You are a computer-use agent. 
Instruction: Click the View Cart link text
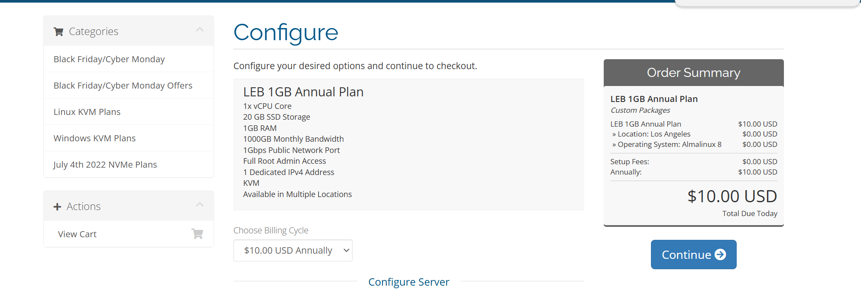(77, 234)
